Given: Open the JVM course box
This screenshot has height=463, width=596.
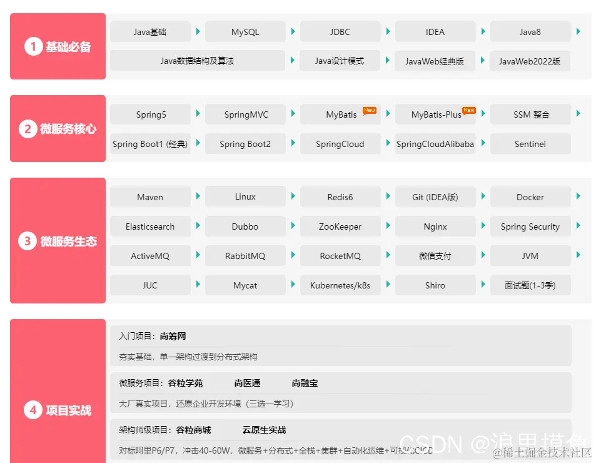Looking at the screenshot, I should tap(530, 255).
